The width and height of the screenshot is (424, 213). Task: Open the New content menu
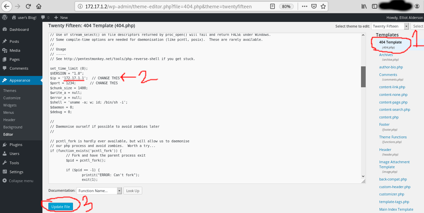point(61,18)
